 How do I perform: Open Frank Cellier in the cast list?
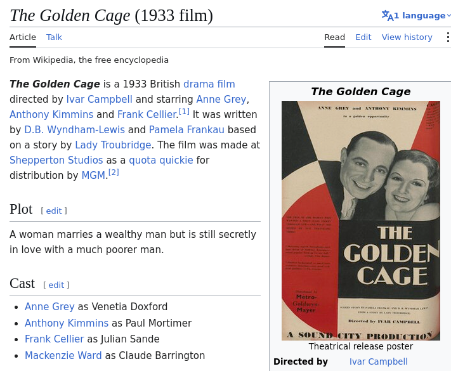tap(55, 339)
